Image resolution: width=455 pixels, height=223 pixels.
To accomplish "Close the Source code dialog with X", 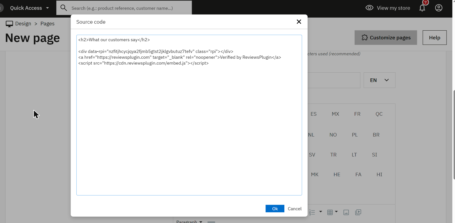I will point(299,22).
